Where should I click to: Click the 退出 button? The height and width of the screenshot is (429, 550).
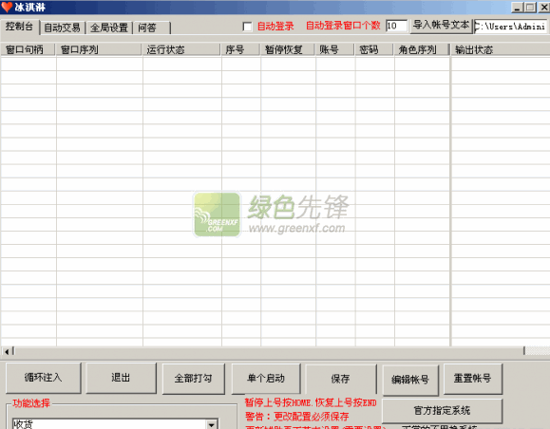point(121,378)
